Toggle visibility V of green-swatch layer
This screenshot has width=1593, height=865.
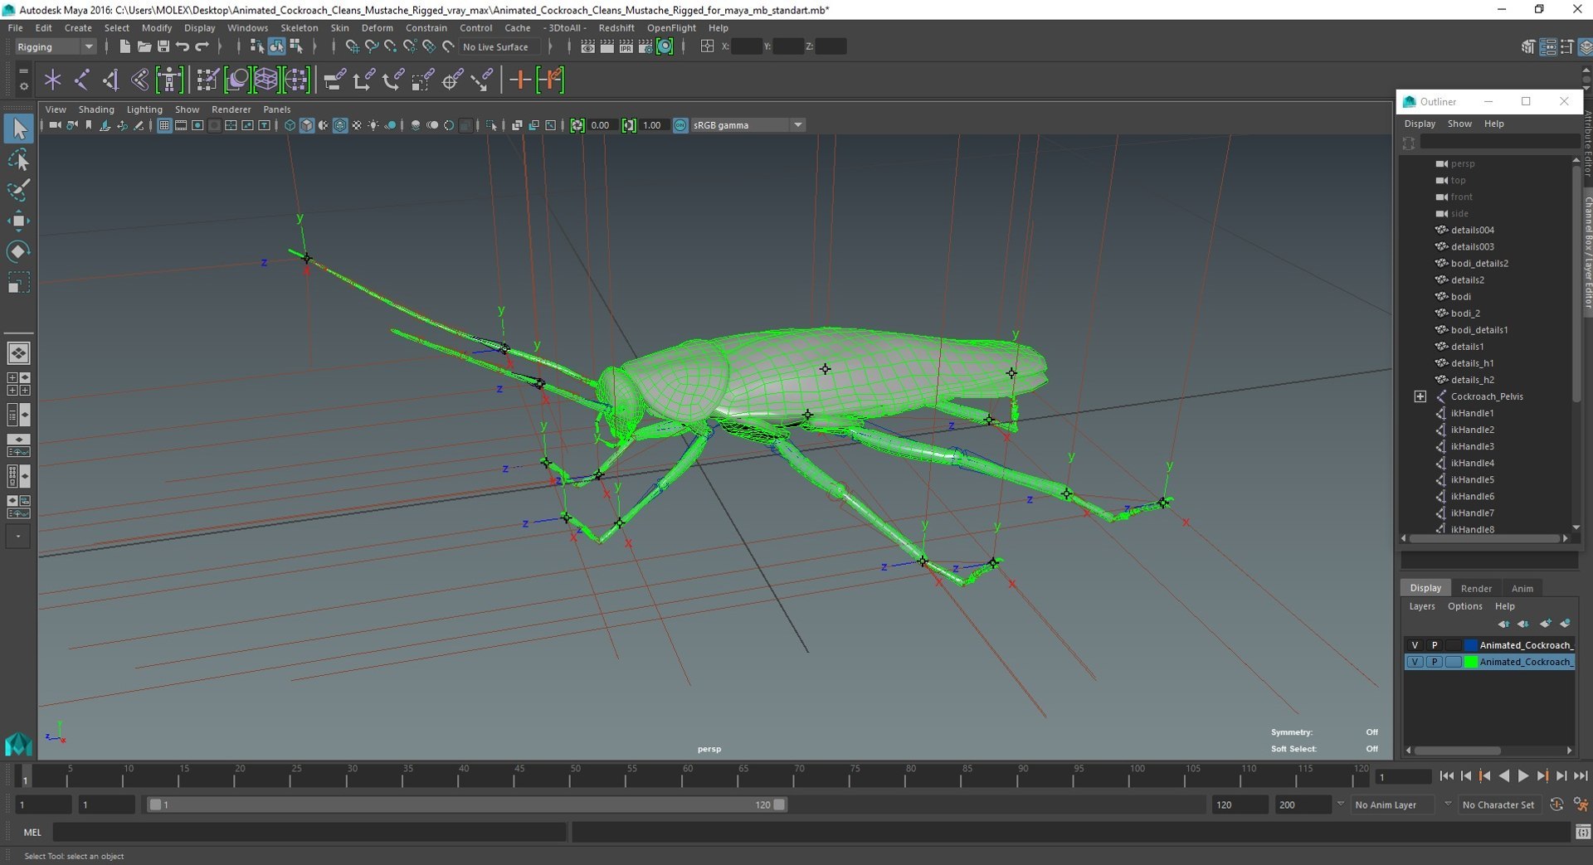(1415, 662)
